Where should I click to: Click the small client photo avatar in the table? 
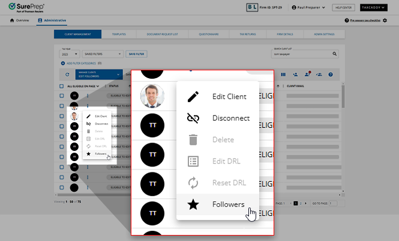click(x=74, y=116)
